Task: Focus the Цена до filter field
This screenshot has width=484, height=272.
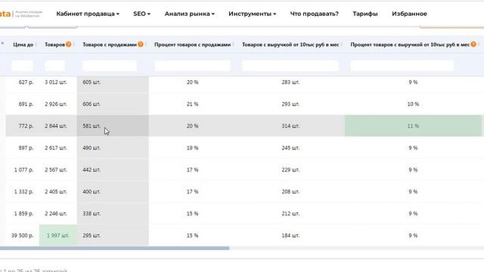Action: pyautogui.click(x=22, y=66)
